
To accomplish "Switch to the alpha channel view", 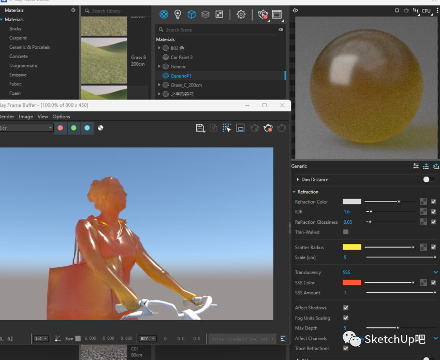I will click(100, 128).
